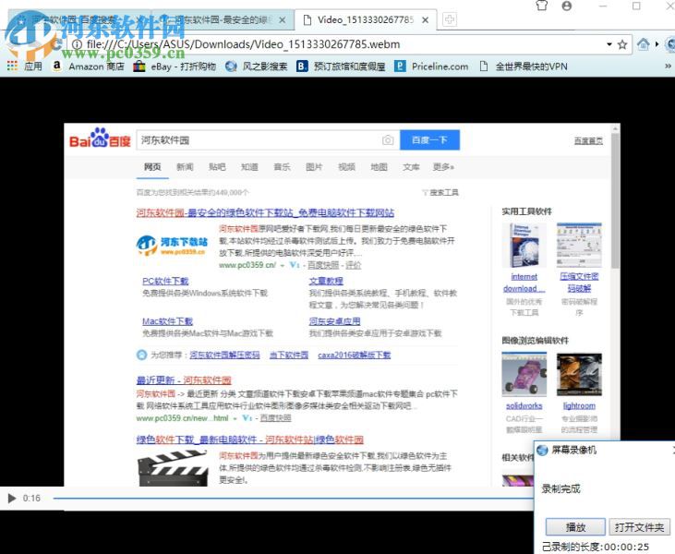
Task: Open the 全世界最快的VPN bookmark
Action: (523, 66)
